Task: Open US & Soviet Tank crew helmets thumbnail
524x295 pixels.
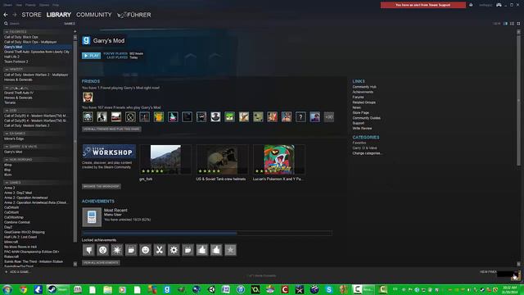Action: [x=222, y=160]
